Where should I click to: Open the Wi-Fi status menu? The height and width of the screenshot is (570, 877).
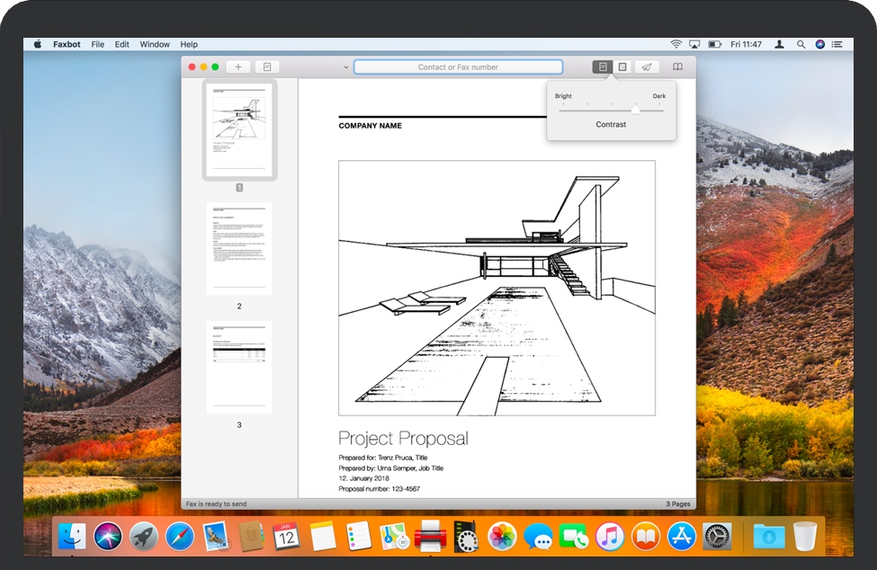click(x=676, y=44)
